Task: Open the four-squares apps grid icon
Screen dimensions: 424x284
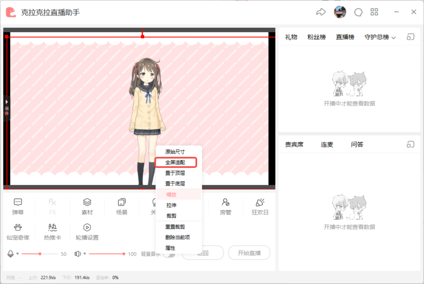Action: pyautogui.click(x=374, y=12)
